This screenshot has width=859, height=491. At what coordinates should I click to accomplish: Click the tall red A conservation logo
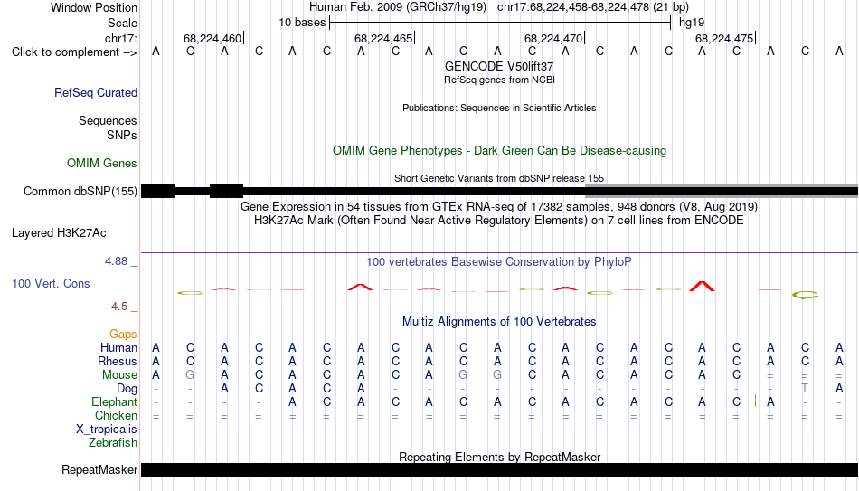pos(702,286)
